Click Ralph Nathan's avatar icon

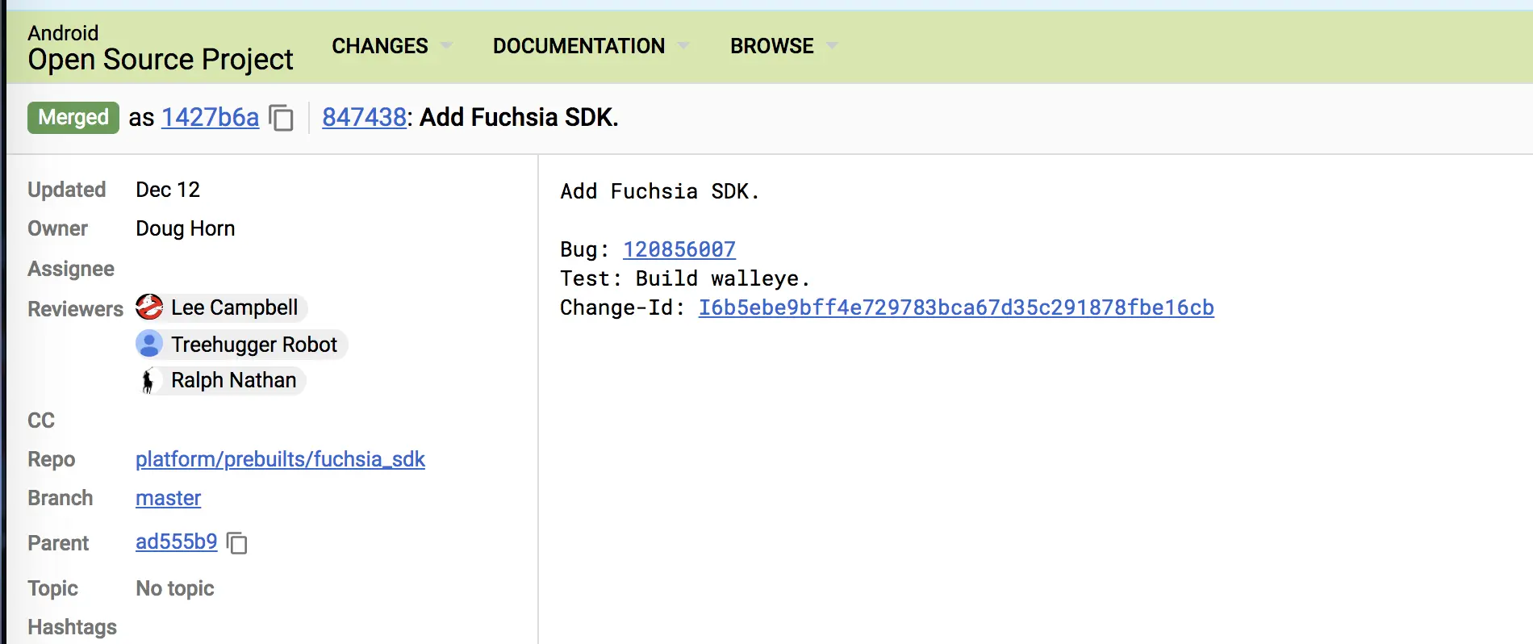(x=148, y=380)
